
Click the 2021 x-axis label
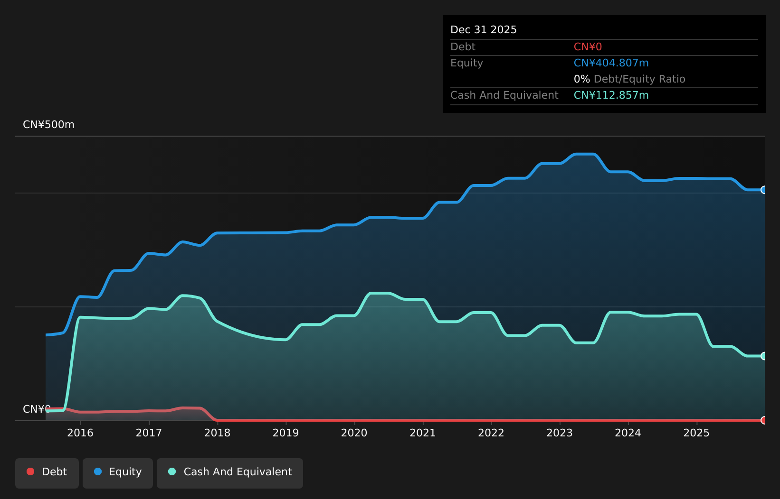coord(423,433)
